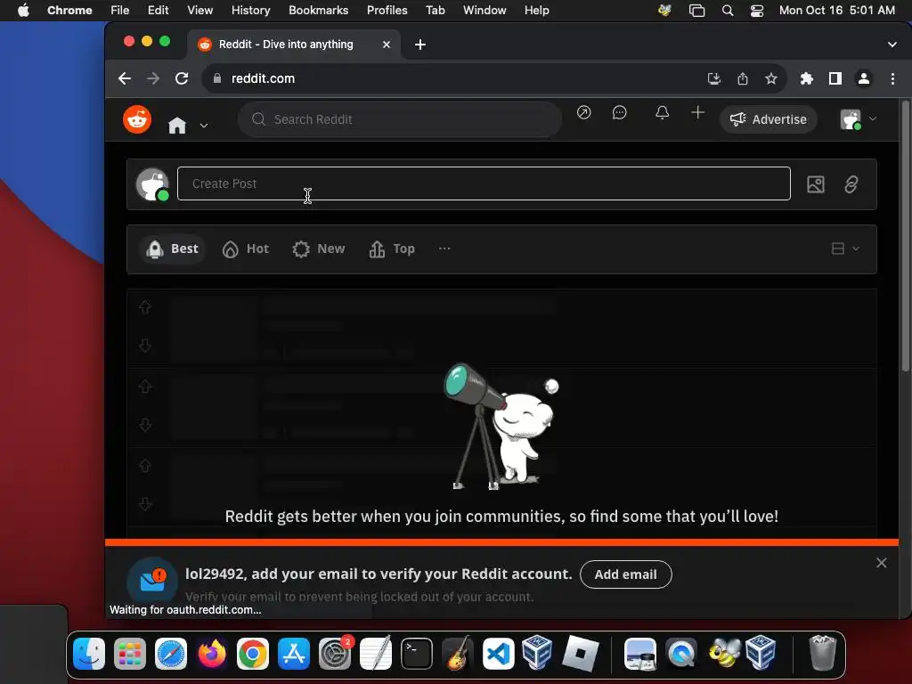Open Chrome profile icon

tap(864, 78)
